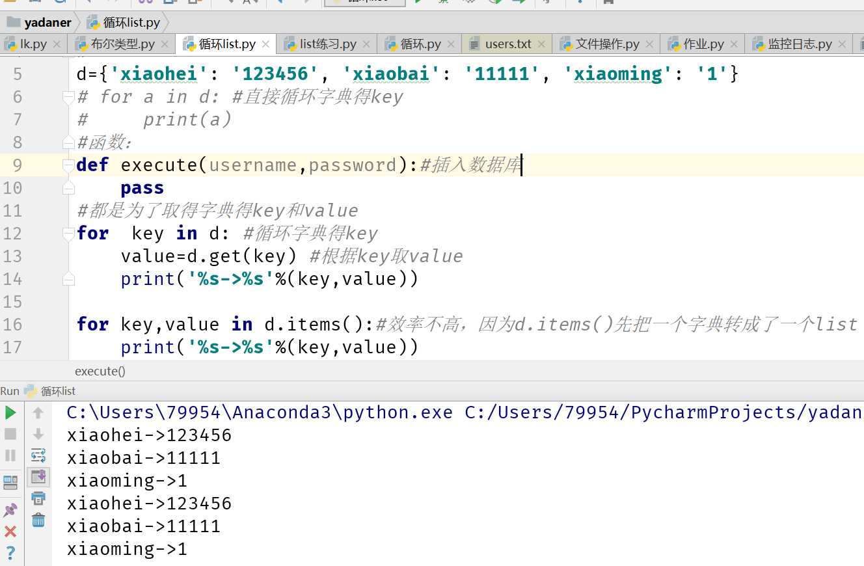Click line number 5 in the gutter

pyautogui.click(x=18, y=74)
